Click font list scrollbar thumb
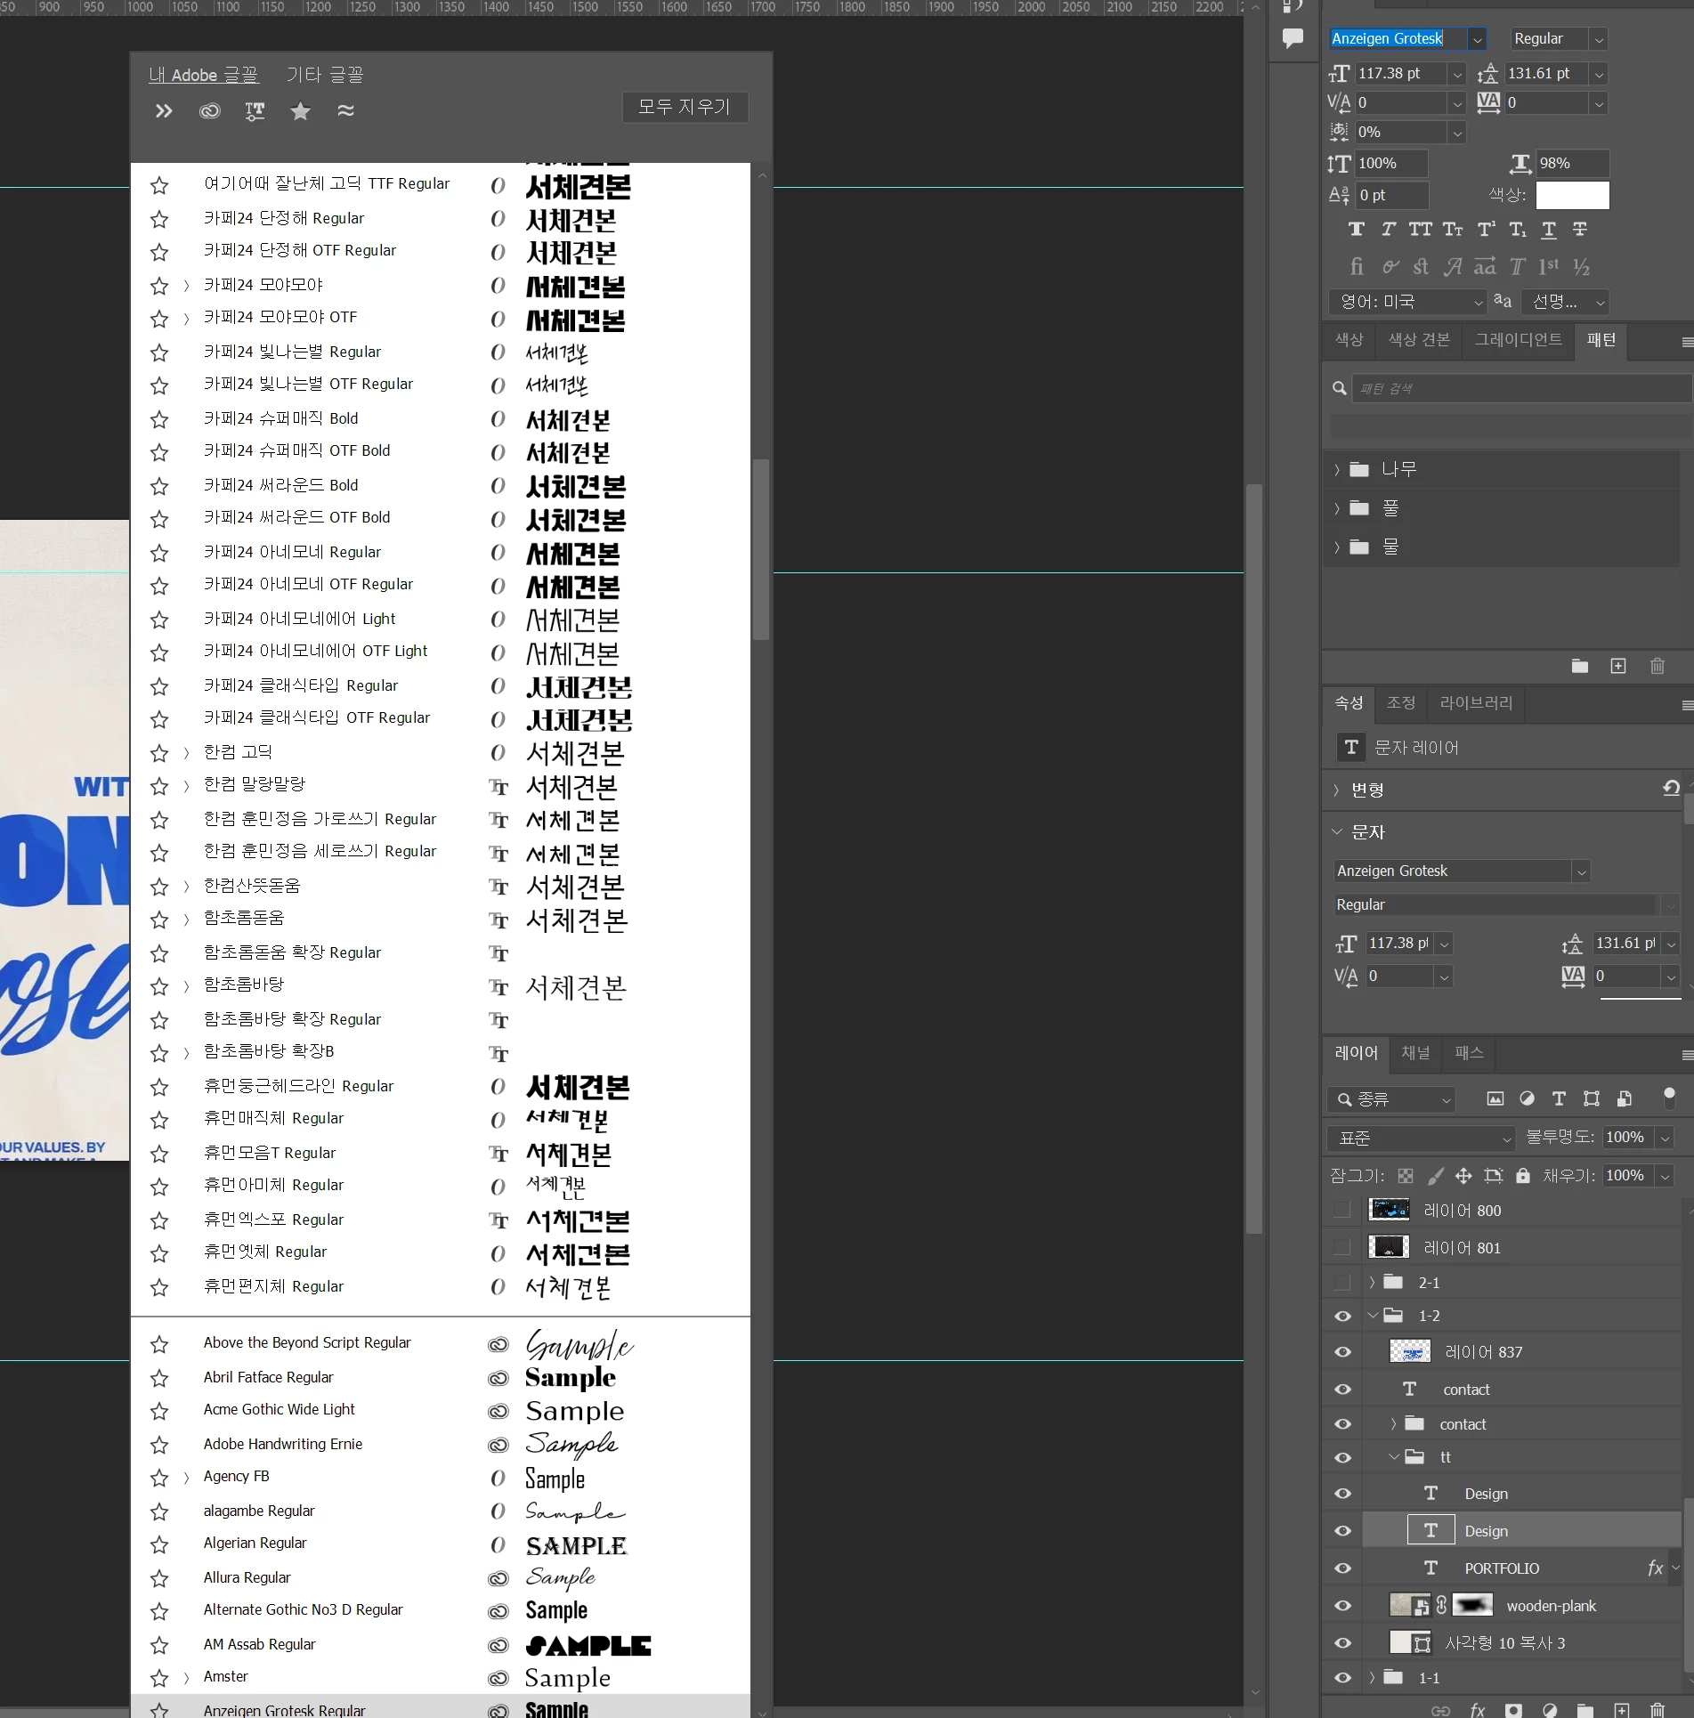Viewport: 1694px width, 1718px height. [x=761, y=549]
